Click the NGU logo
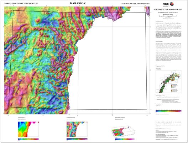The image size is (188, 143). [x=168, y=4]
